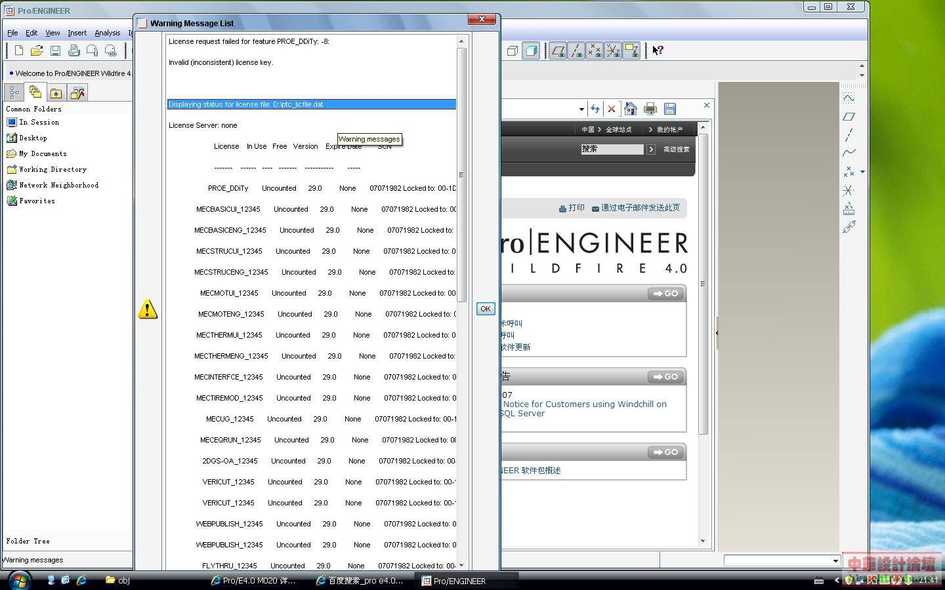Click Notice for Customers using Windchill link
945x590 pixels.
585,408
